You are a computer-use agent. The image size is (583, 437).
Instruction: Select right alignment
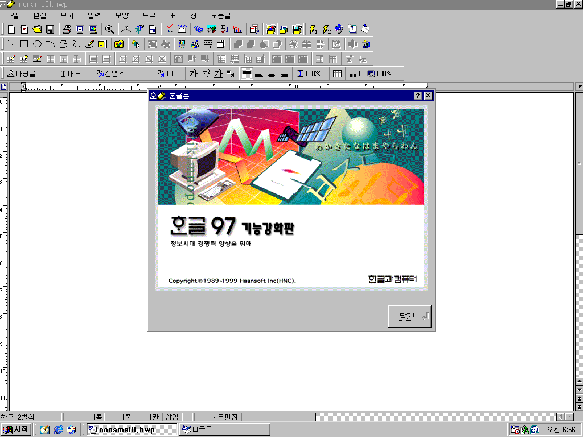click(x=285, y=73)
